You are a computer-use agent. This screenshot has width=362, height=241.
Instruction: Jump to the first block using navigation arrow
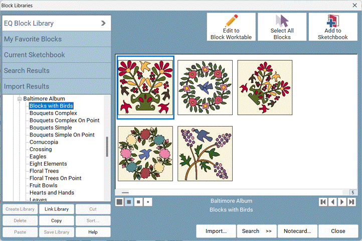323,202
